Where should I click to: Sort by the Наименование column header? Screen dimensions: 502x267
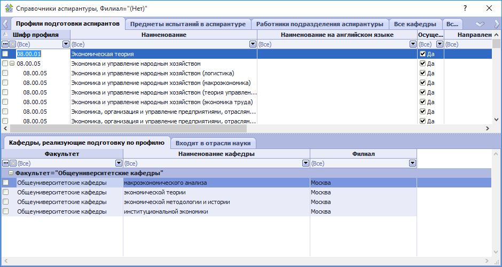pyautogui.click(x=163, y=35)
